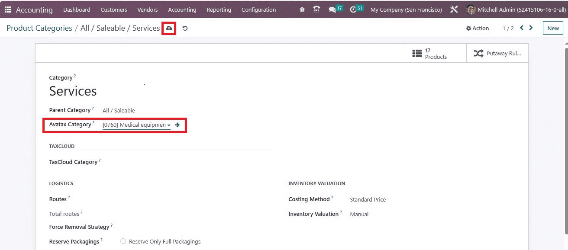Click the 17 Products list icon
Viewport: 568px width, 250px height.
[x=417, y=53]
